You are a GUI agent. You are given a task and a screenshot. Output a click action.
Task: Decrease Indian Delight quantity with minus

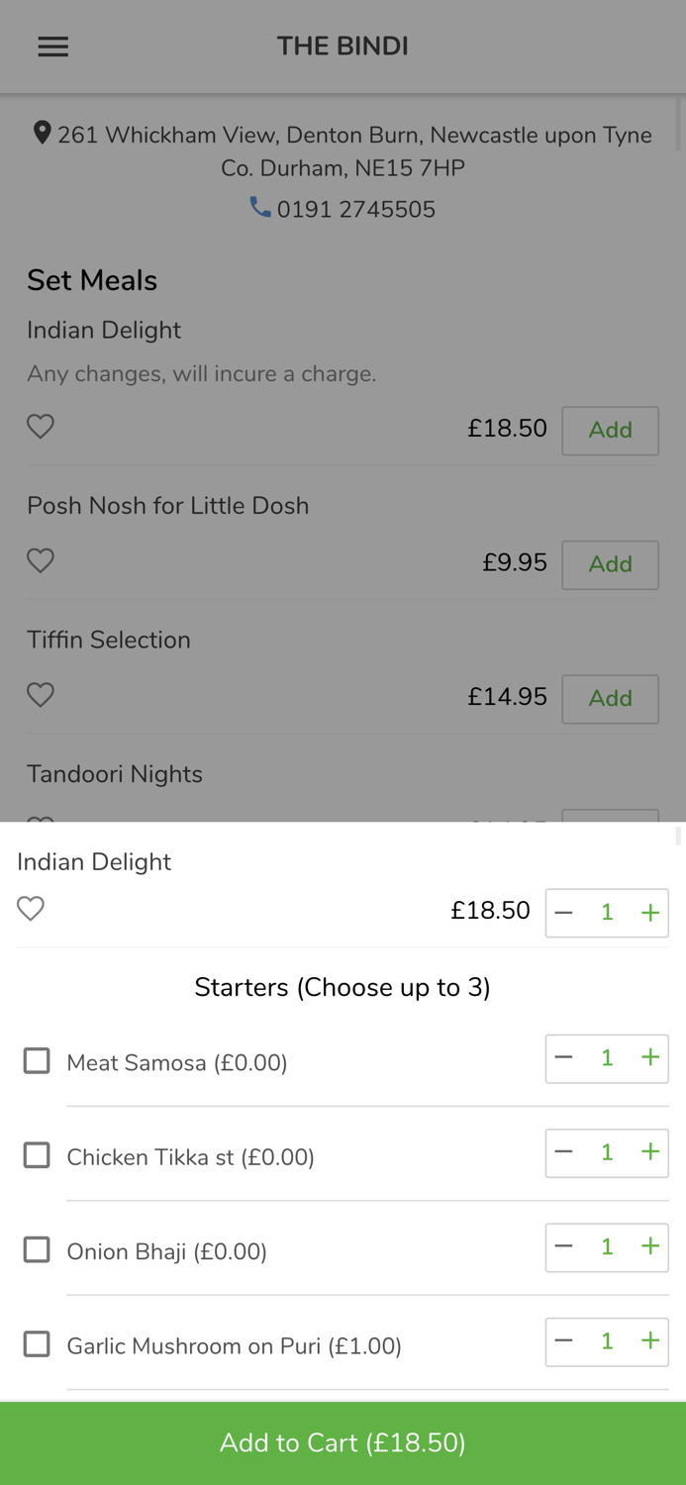(x=564, y=913)
